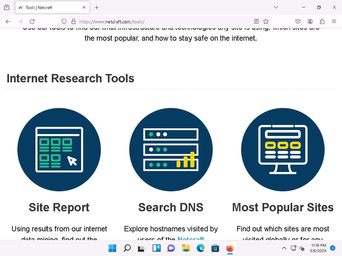Open the Firefox hamburger application menu
This screenshot has width=342, height=256.
click(x=334, y=21)
